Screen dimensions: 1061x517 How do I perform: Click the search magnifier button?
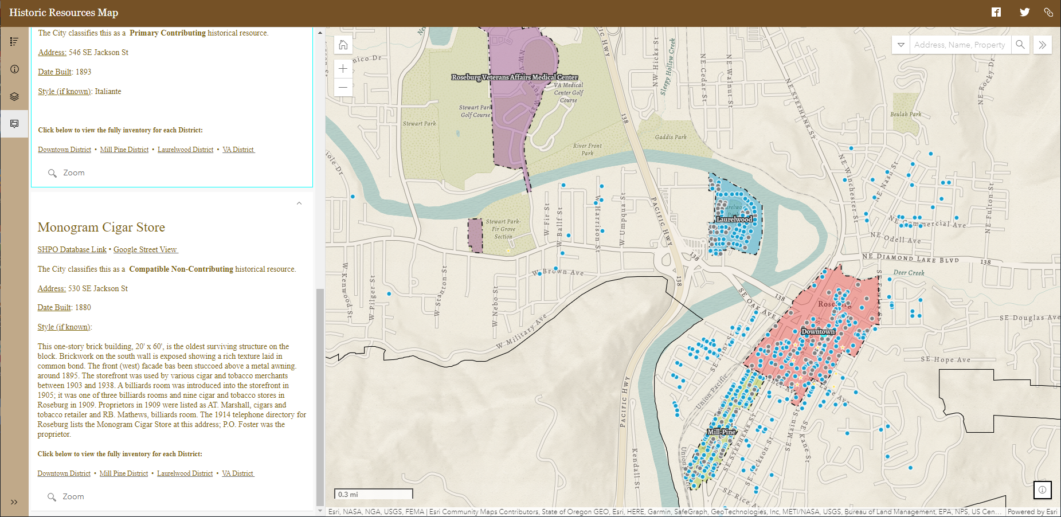coord(1020,45)
